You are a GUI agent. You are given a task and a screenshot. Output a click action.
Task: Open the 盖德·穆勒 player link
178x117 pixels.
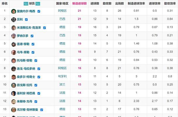[23, 44]
